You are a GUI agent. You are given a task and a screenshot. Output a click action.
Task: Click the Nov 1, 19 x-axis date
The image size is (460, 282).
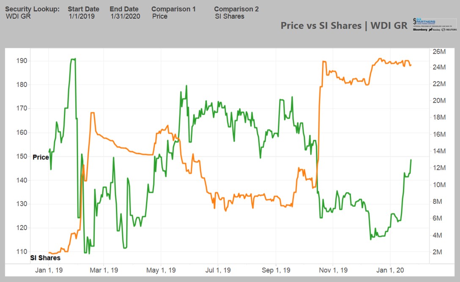click(333, 270)
